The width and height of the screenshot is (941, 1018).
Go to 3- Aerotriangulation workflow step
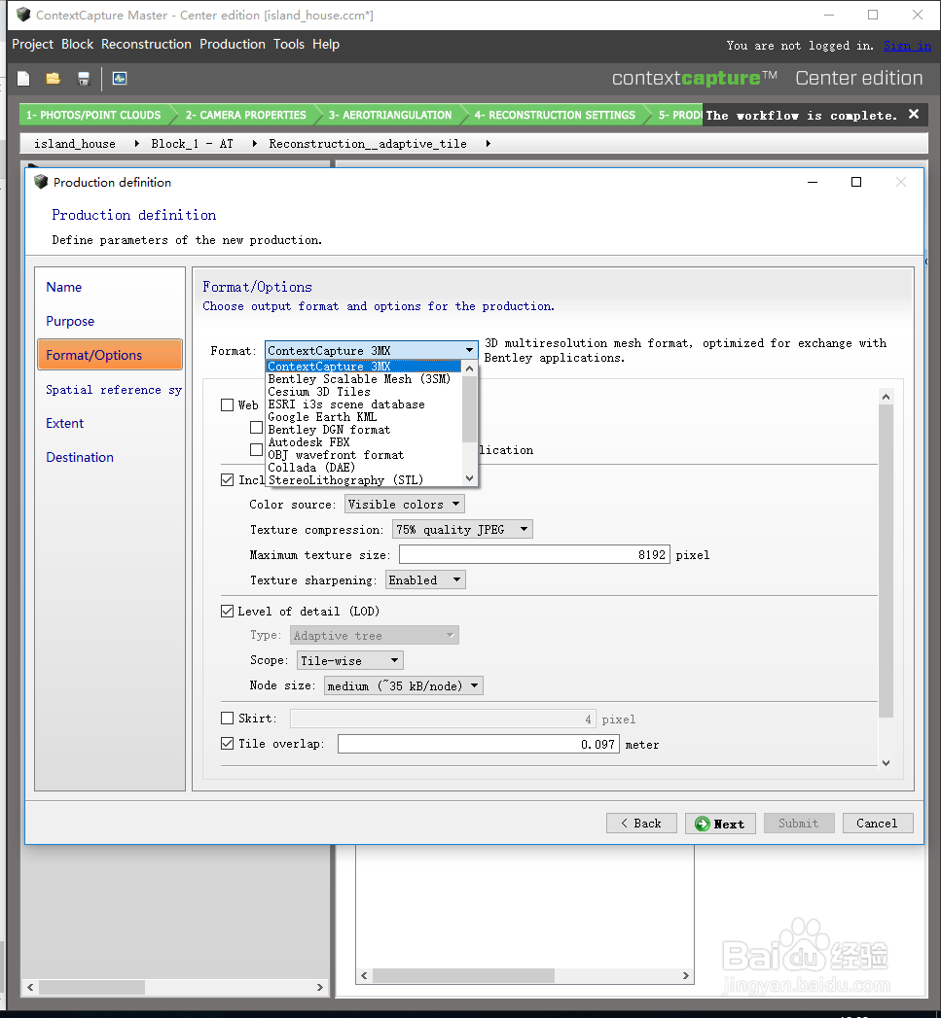coord(390,115)
